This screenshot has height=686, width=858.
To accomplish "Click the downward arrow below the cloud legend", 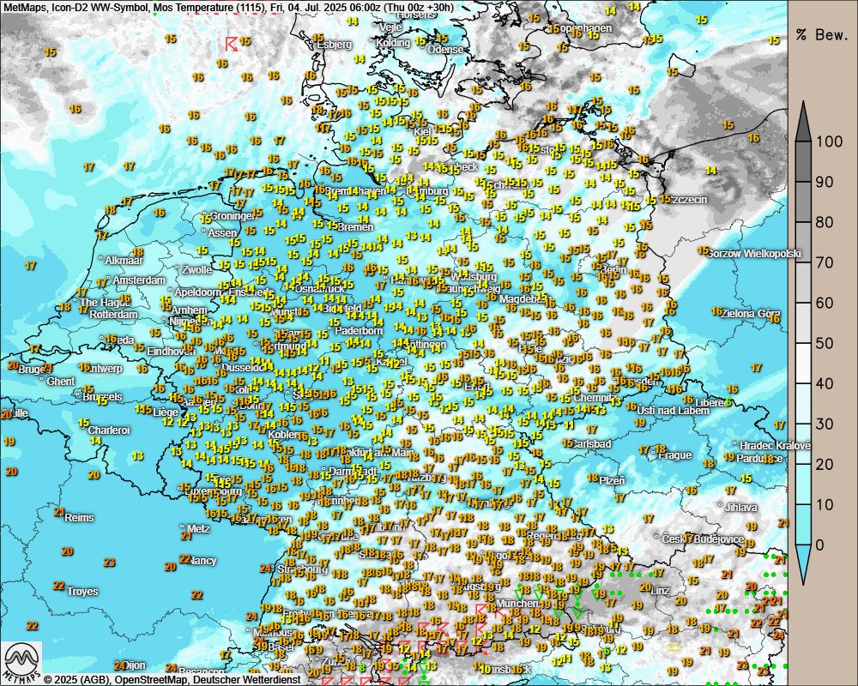I will tap(803, 567).
